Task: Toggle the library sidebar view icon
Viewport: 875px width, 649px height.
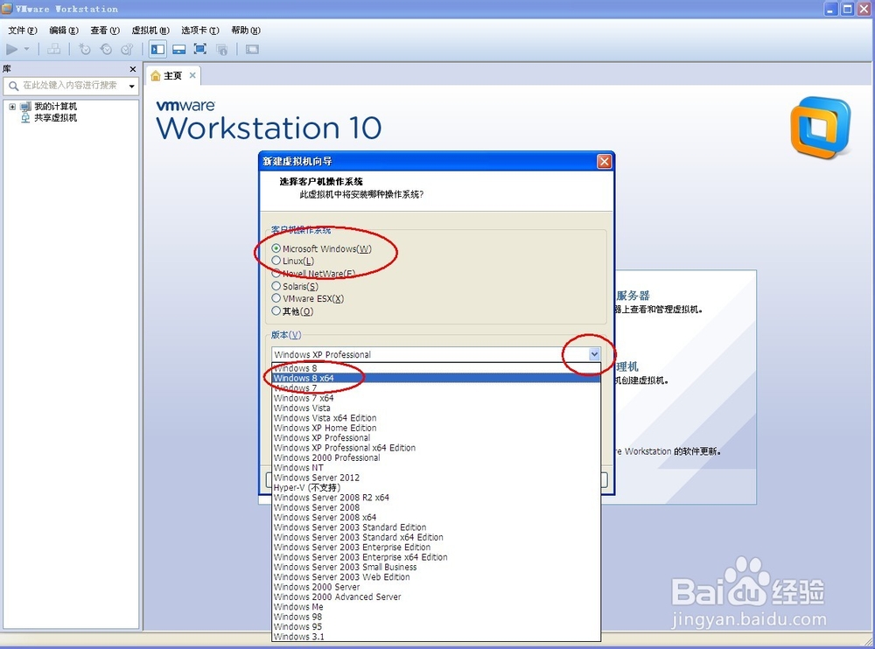Action: coord(157,49)
